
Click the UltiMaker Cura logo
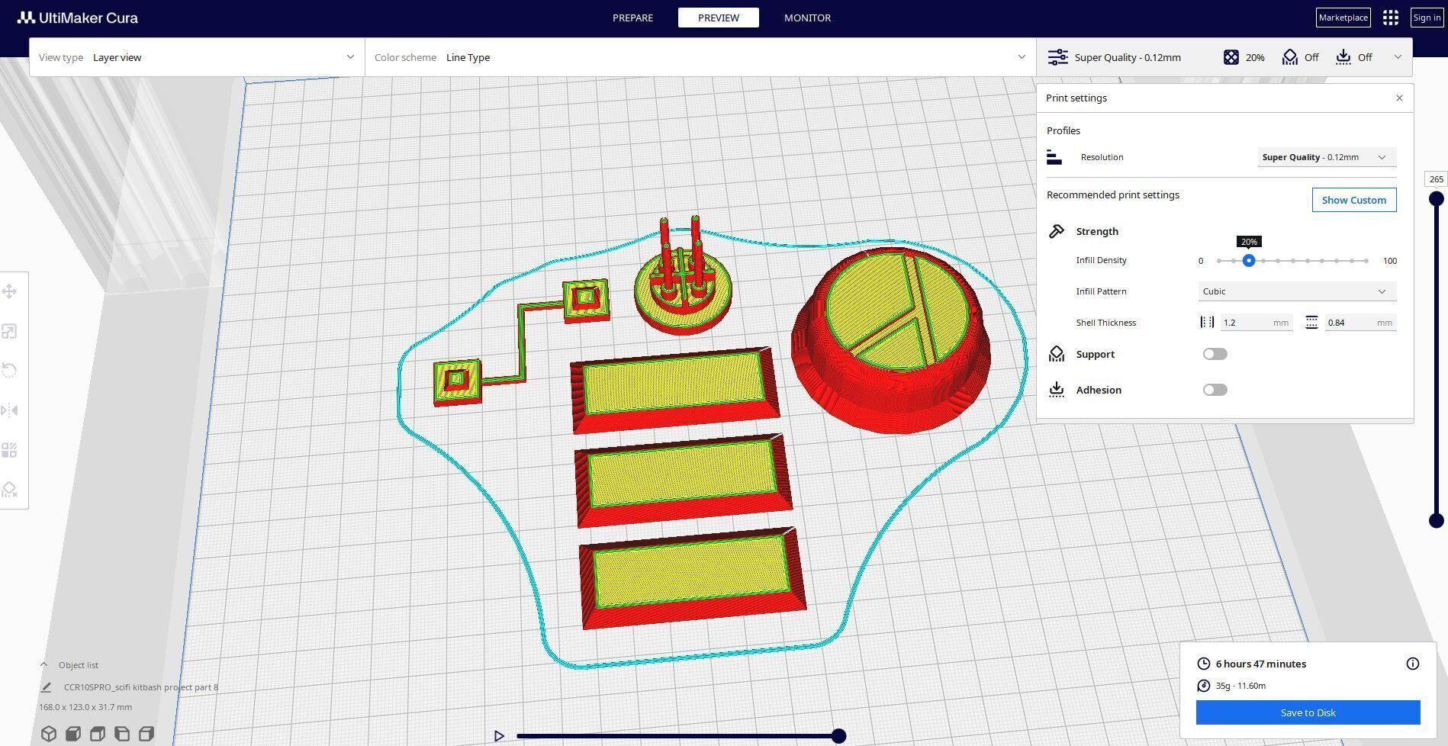[x=77, y=18]
